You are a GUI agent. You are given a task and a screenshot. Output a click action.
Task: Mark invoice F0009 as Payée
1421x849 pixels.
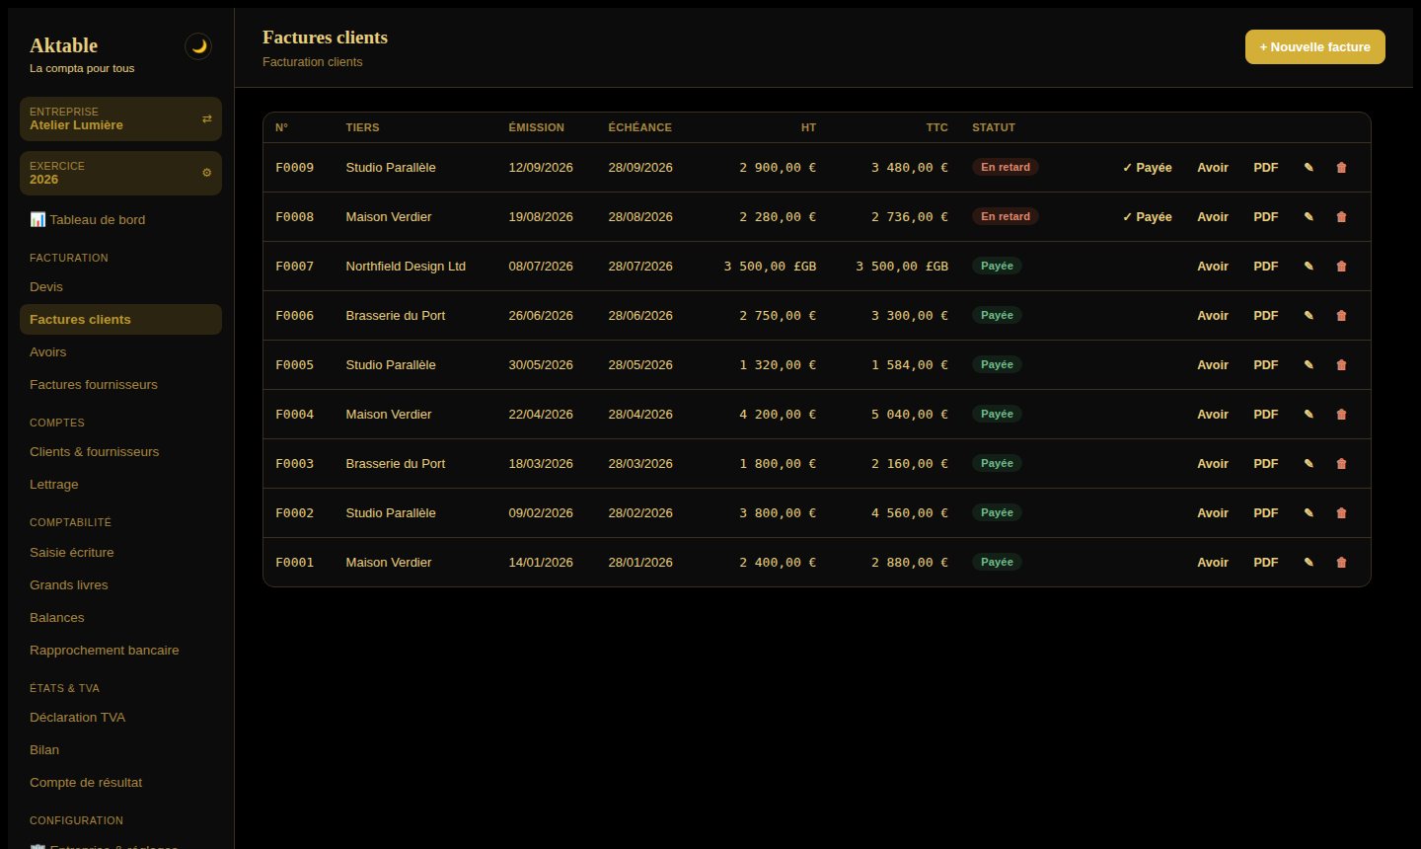[x=1147, y=168]
